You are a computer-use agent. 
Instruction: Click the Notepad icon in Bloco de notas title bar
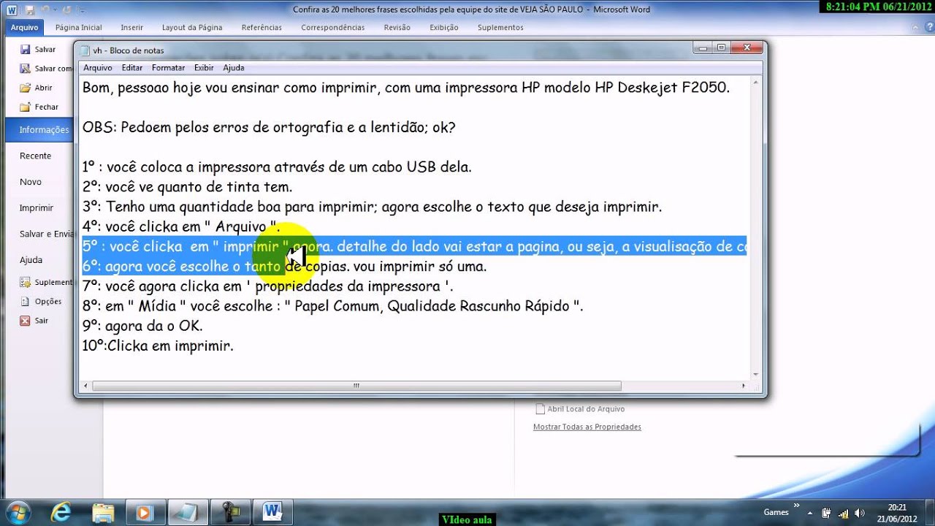click(85, 50)
